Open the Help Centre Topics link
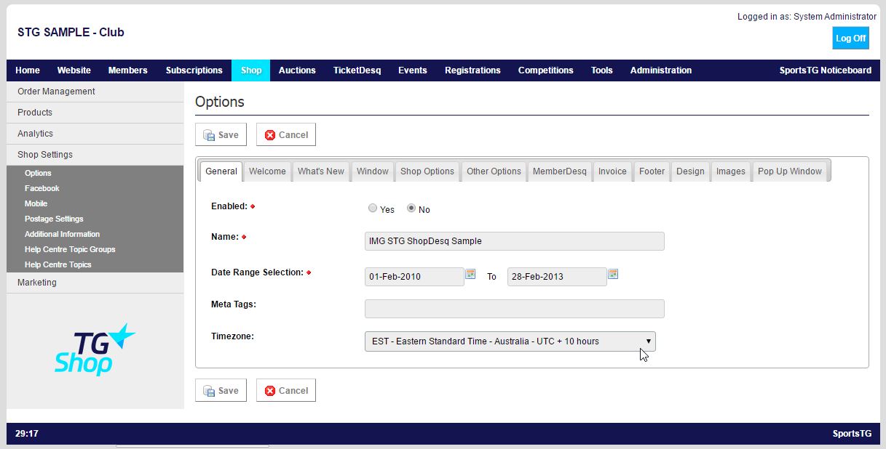886x449 pixels. [58, 264]
